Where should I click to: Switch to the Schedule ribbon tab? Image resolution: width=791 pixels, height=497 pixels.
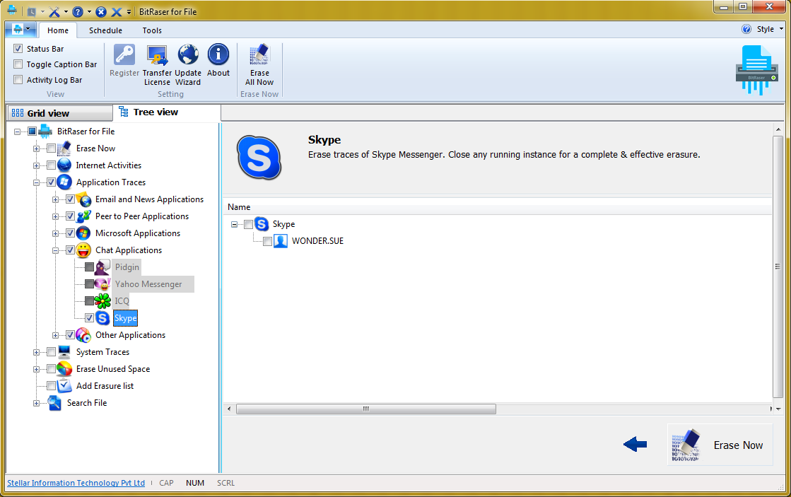click(105, 30)
